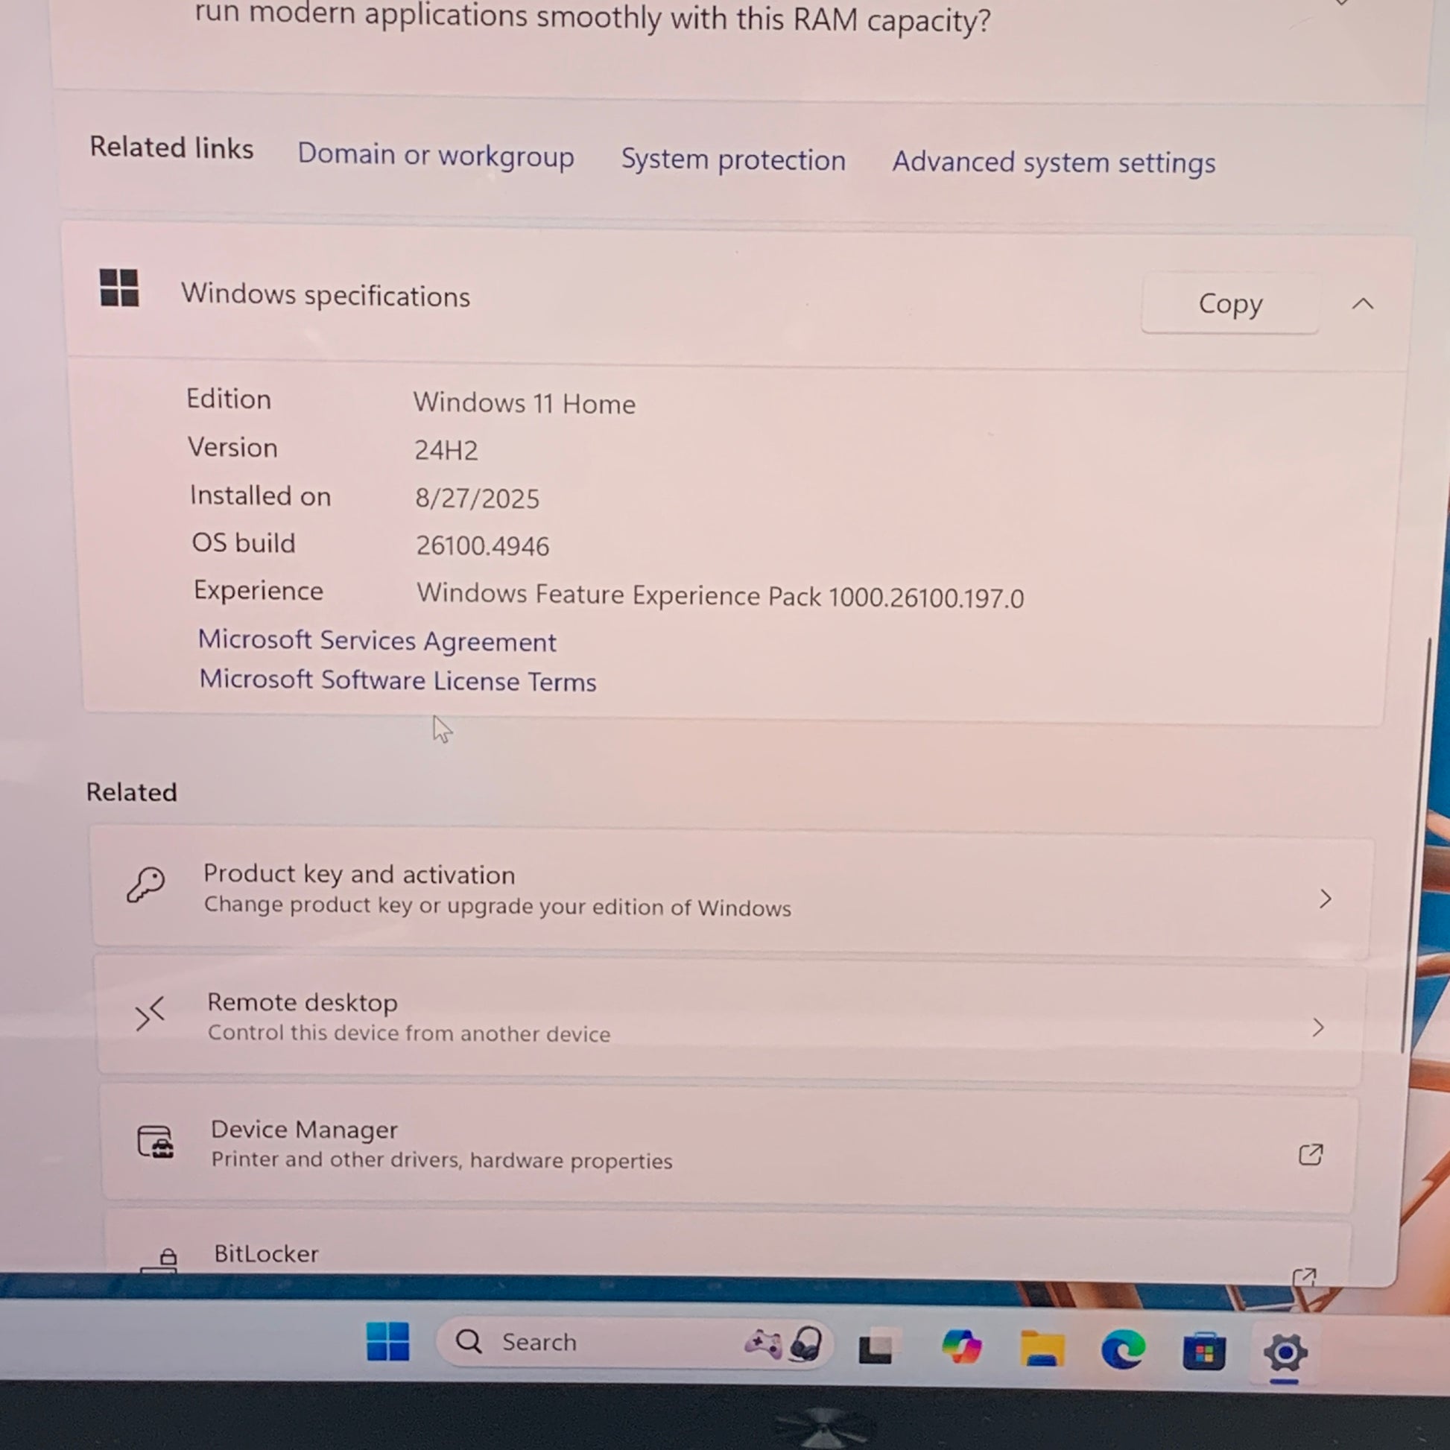Collapse the Windows specifications section

(1363, 304)
